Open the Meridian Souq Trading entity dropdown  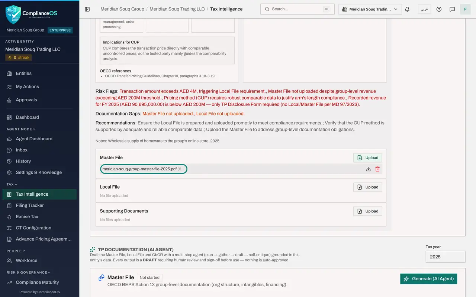point(370,9)
